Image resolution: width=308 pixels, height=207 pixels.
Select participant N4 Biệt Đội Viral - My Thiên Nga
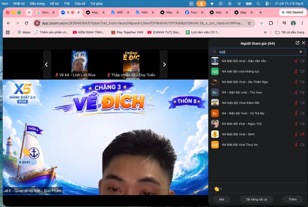tap(258, 82)
